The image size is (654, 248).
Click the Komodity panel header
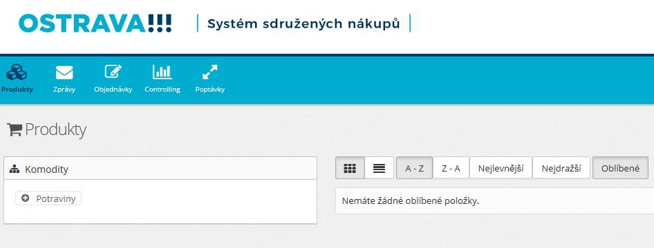point(160,169)
